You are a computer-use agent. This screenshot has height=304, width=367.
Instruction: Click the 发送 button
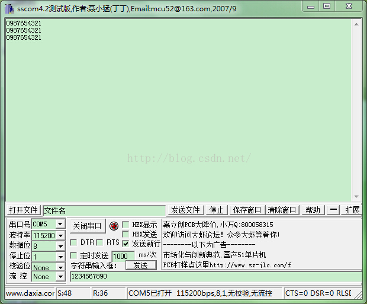(141, 265)
